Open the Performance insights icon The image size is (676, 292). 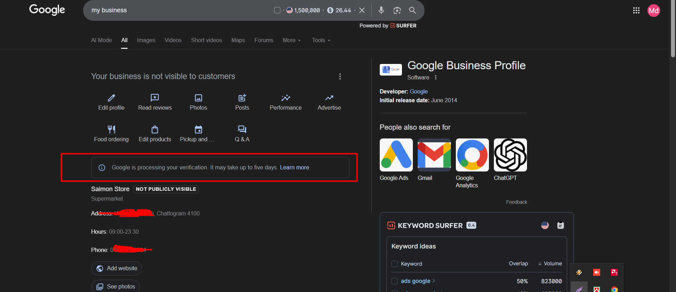tap(285, 98)
